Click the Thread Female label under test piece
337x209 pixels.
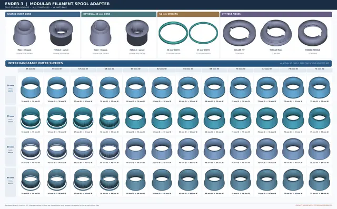click(x=313, y=50)
